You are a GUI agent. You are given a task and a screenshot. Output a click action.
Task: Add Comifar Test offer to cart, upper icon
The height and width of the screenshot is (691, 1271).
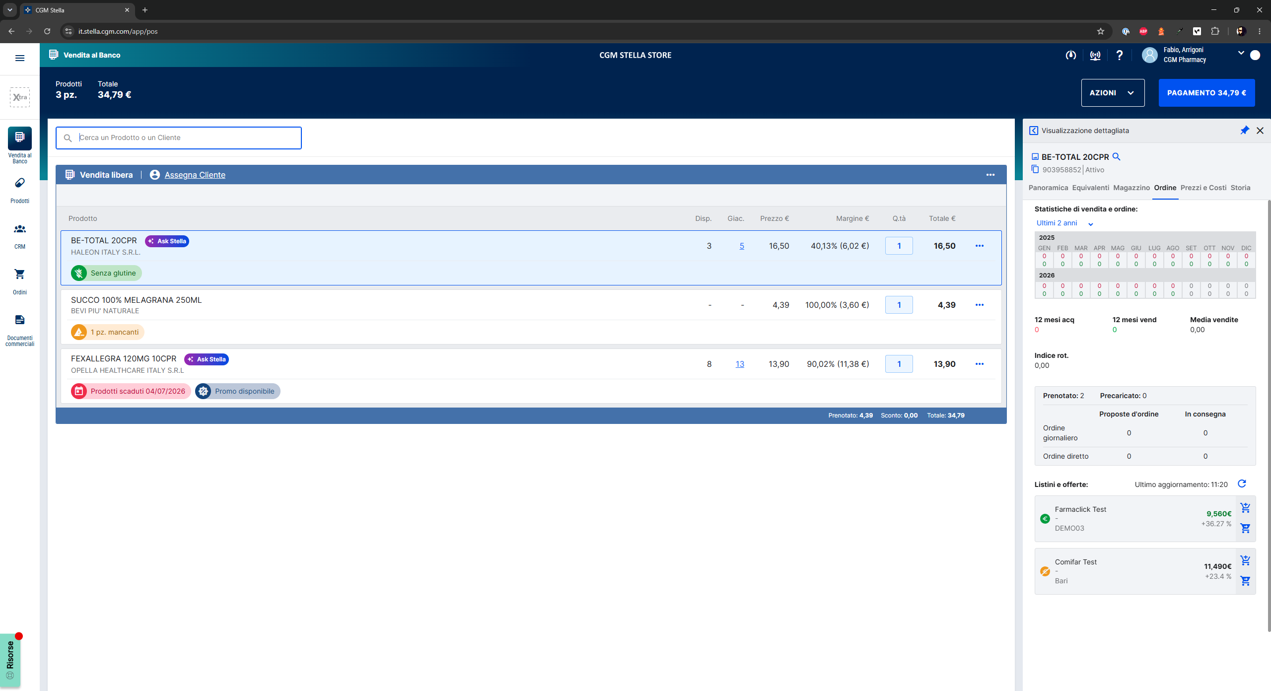[1245, 560]
